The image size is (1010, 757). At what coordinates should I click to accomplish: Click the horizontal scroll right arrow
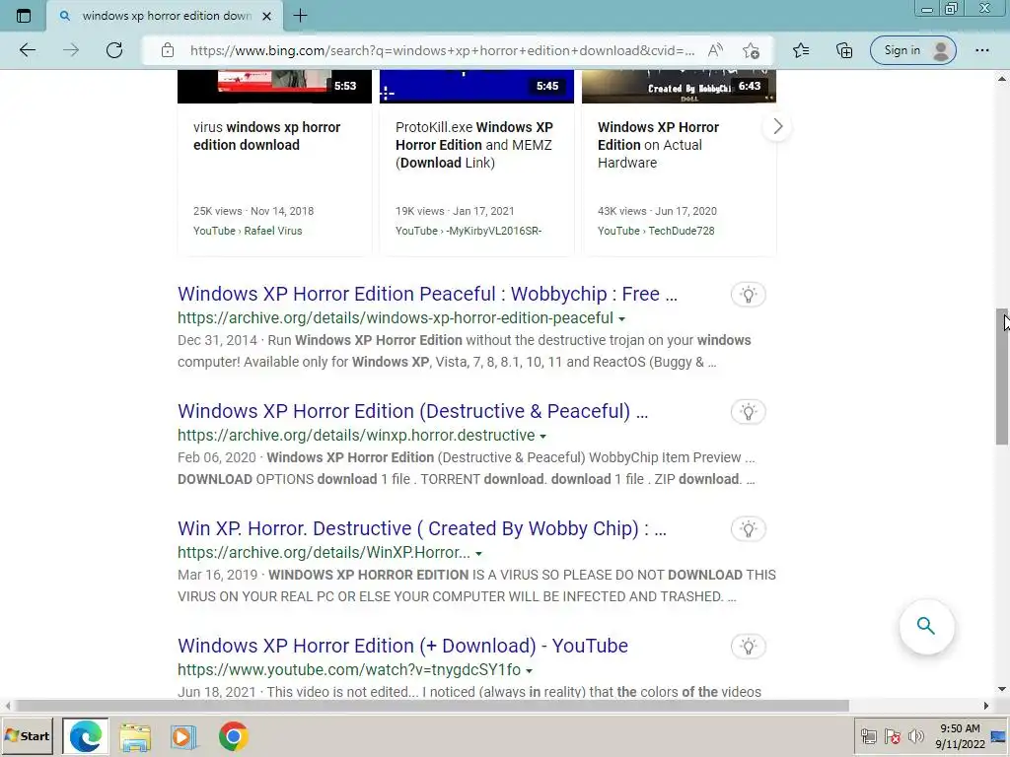coord(985,706)
